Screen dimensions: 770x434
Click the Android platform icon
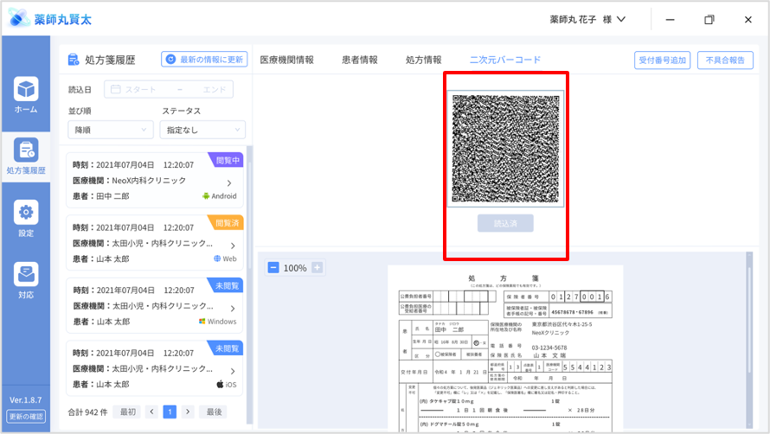pos(206,196)
